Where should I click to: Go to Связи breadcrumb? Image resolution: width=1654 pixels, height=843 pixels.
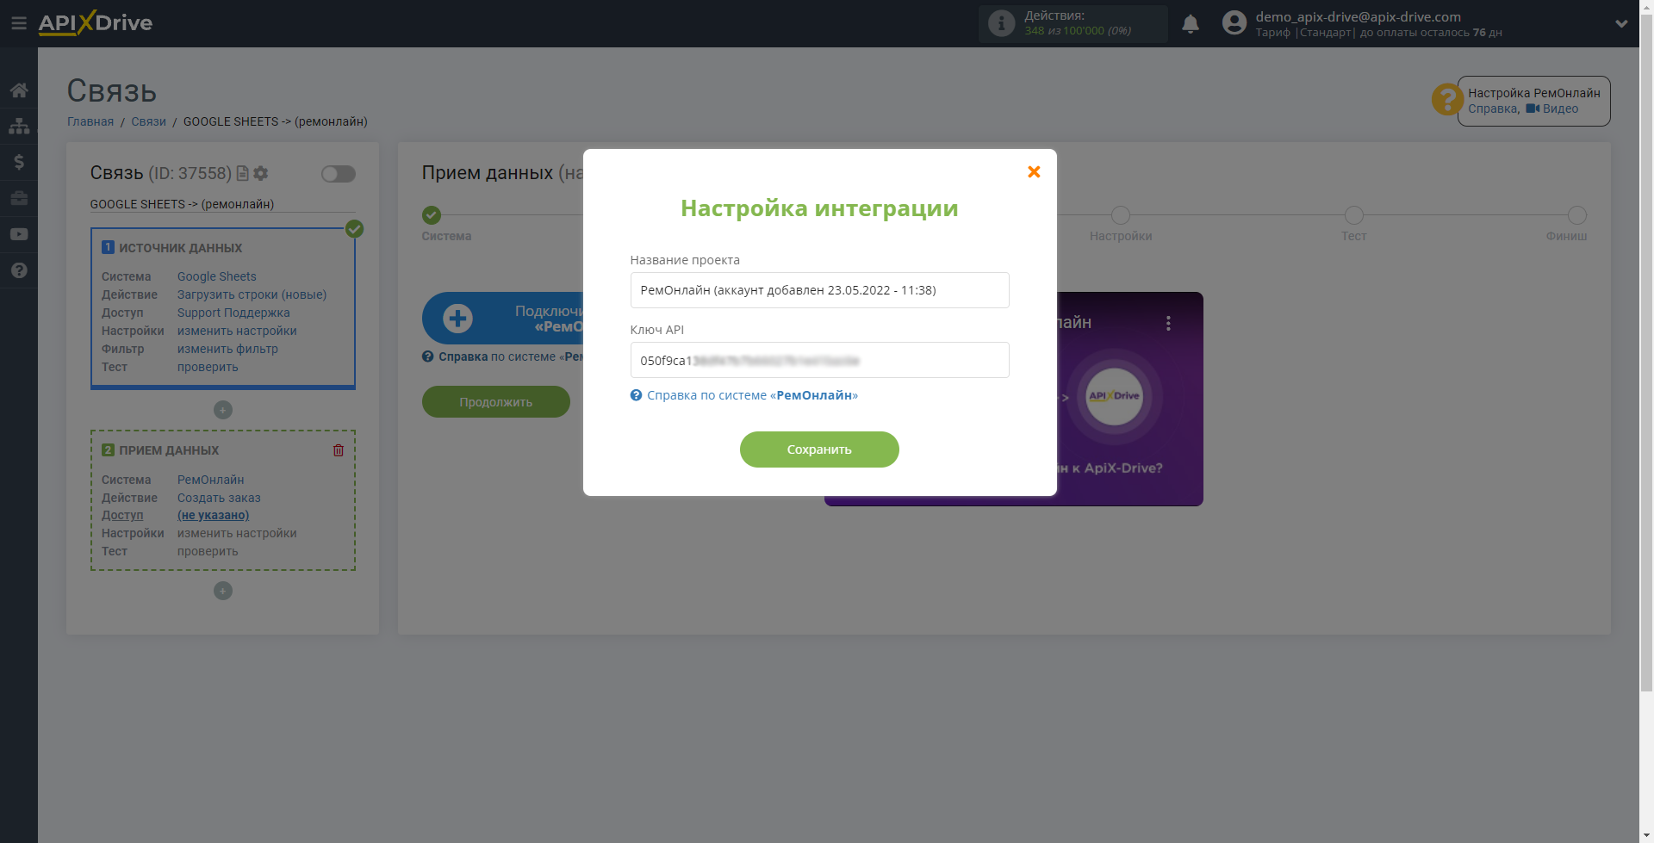click(x=148, y=121)
